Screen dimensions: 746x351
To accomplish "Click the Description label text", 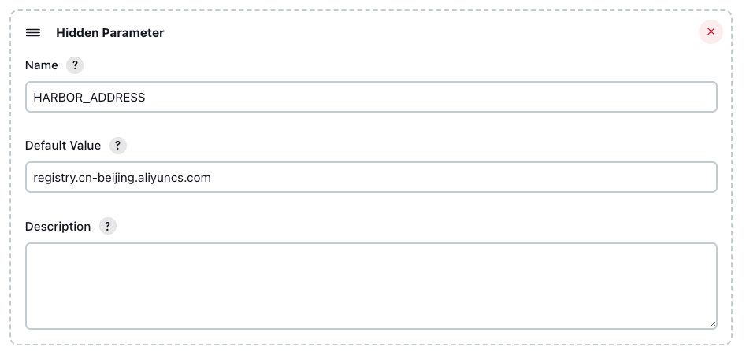I will tap(58, 227).
